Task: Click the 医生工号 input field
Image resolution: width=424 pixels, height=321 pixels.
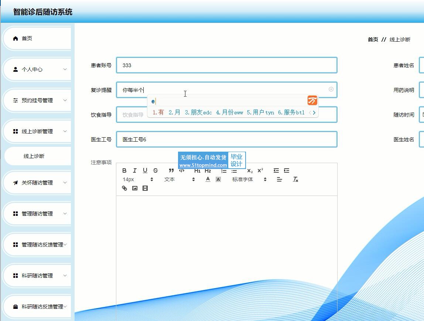Action: tap(226, 139)
